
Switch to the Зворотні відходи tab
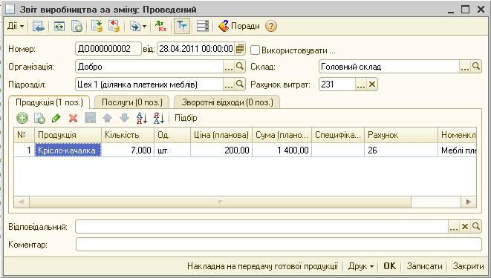coord(227,102)
